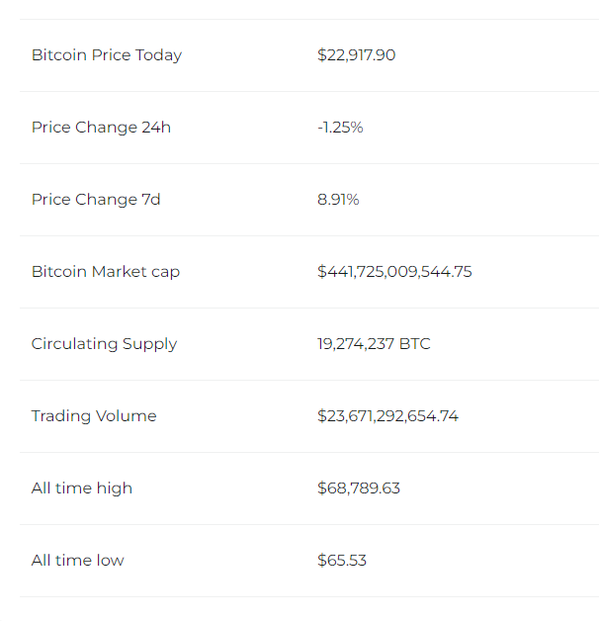The image size is (599, 621).
Task: Click the 'Price Change 24h' label
Action: click(101, 128)
